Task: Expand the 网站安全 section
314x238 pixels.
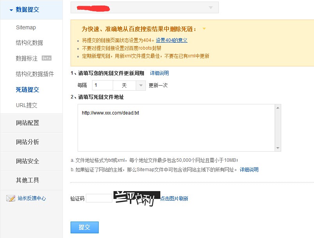Action: 27,161
